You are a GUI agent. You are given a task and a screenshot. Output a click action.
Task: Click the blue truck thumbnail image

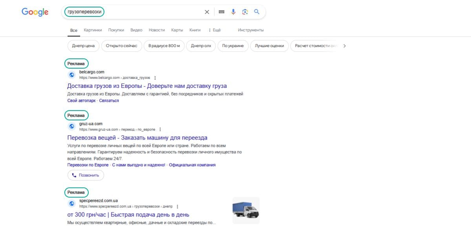click(246, 210)
